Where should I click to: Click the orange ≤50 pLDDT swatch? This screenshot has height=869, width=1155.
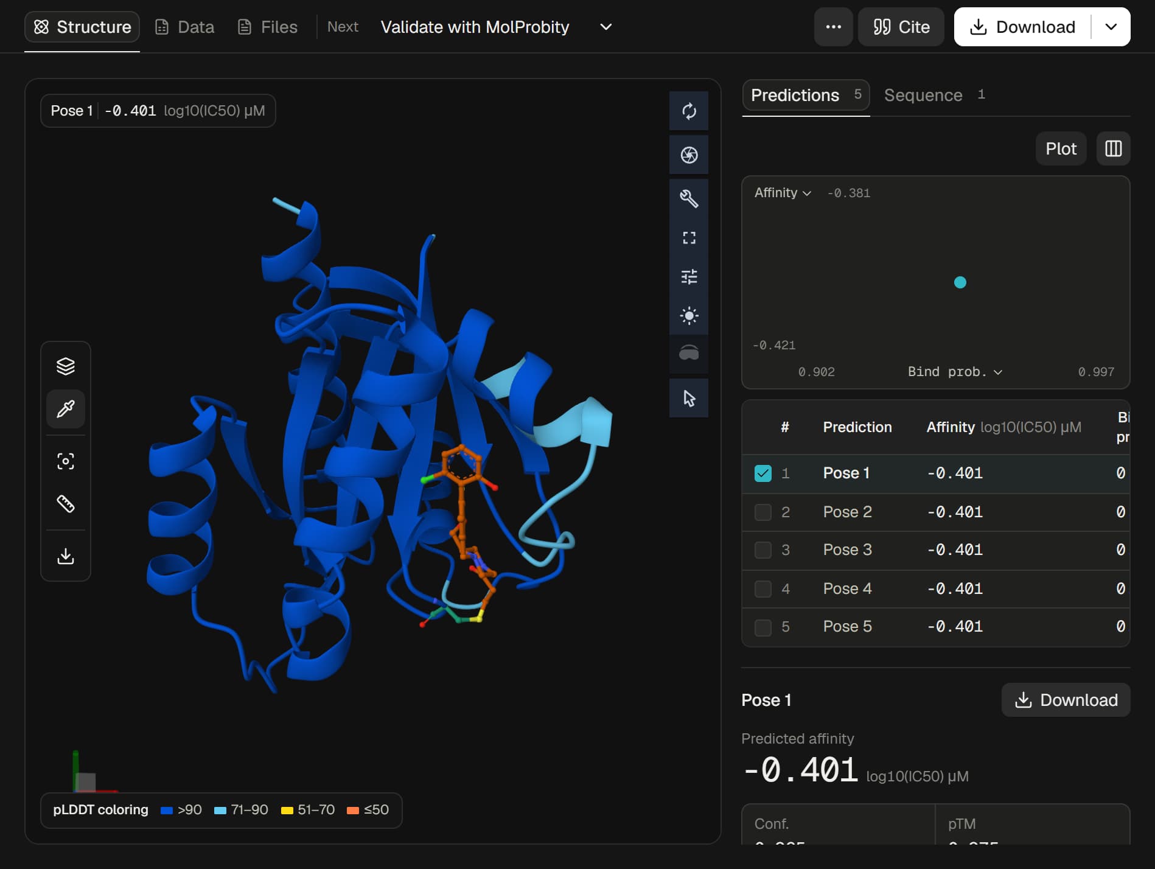pyautogui.click(x=352, y=810)
